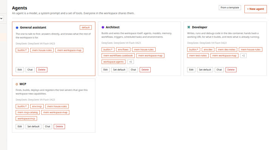Click mem workspace-map tag on General assistant
Screen dimensions: 272x150
(69, 50)
